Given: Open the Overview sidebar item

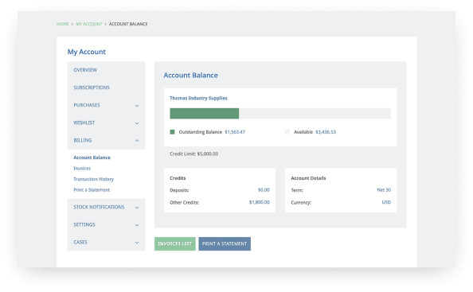Looking at the screenshot, I should click(85, 70).
